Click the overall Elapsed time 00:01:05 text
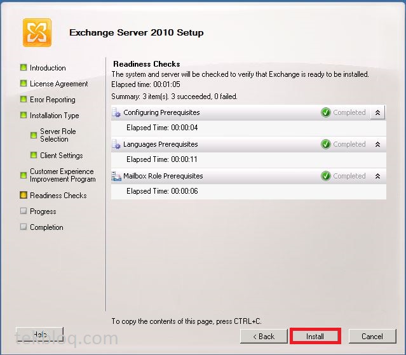This screenshot has height=355, width=406. (x=145, y=84)
